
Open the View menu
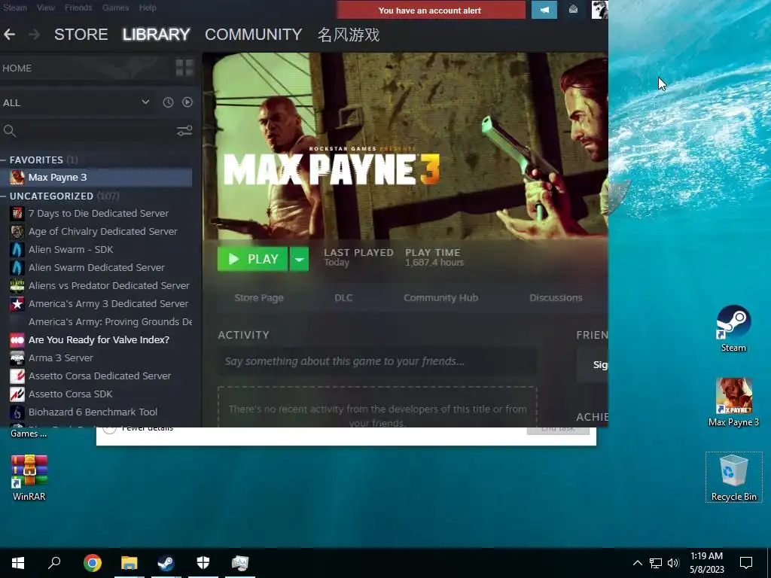pos(46,8)
